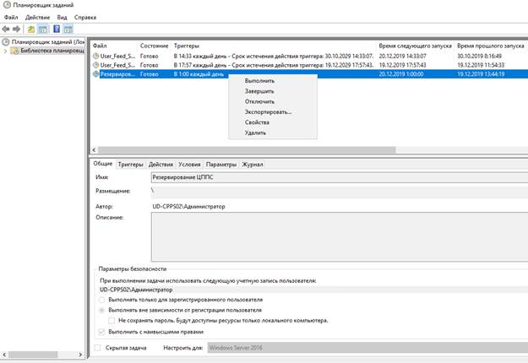Click the author value UD-CPPS02\Администратор next to Автор
The width and height of the screenshot is (528, 363).
coord(188,207)
